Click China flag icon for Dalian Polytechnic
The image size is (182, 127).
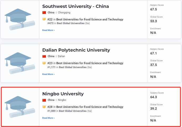[44, 56]
